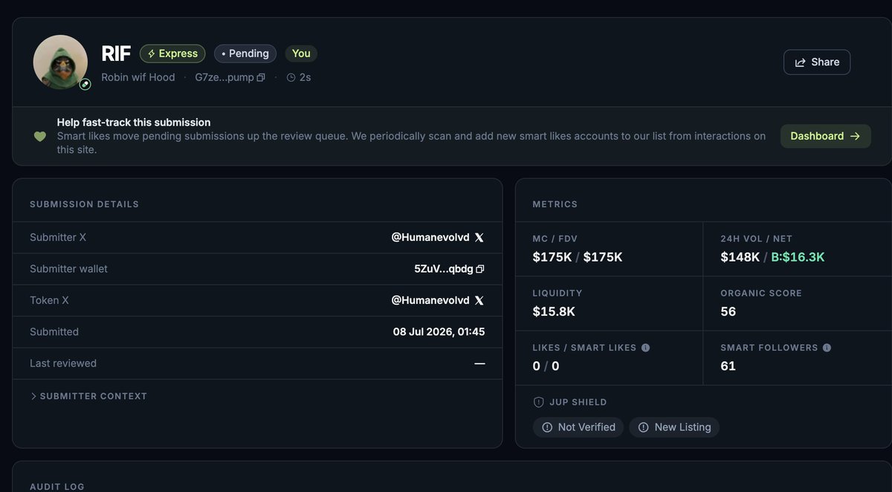
Task: Click the X logo beside Token X handle
Action: coord(479,301)
